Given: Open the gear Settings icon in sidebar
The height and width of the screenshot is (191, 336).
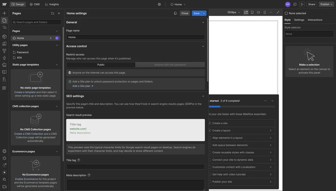Looking at the screenshot, I should [4, 158].
